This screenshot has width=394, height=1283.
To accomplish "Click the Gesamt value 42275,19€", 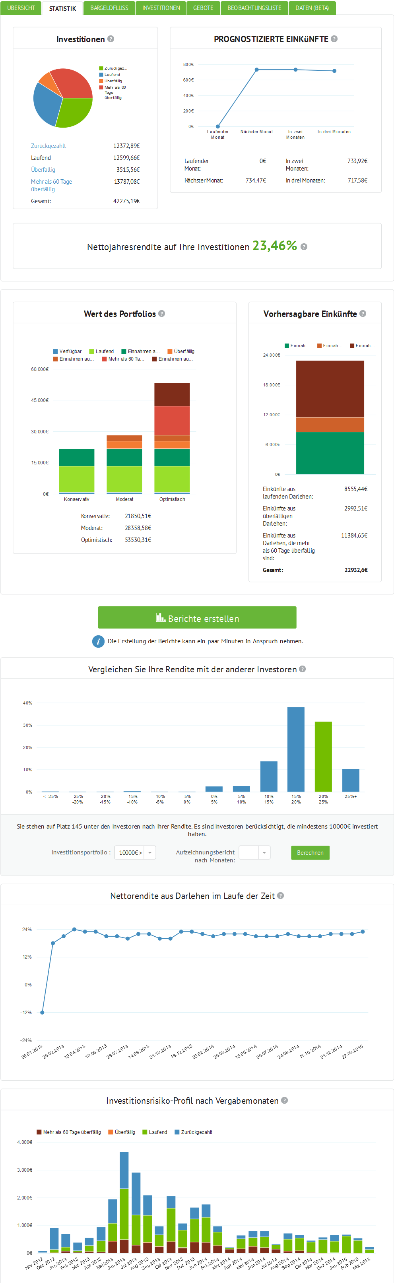I will (x=126, y=201).
